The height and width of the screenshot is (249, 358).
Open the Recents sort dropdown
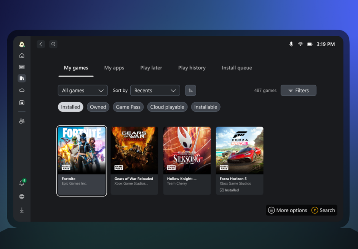pos(155,90)
